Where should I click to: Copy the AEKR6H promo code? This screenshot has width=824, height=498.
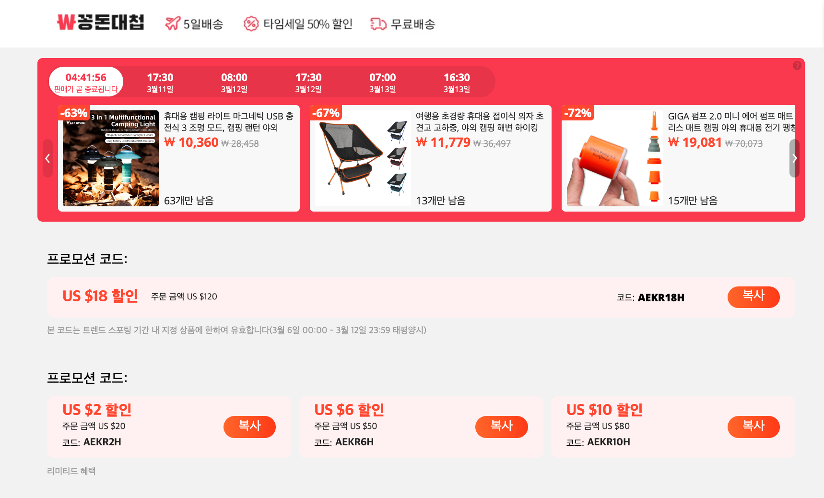502,427
